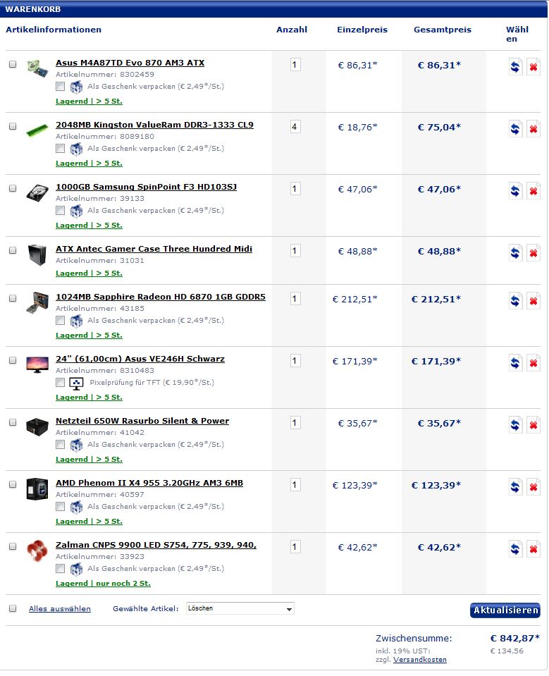Viewport: 549px width, 676px height.
Task: Click refresh icon for Asus M4A87TD motherboard
Action: click(x=515, y=67)
